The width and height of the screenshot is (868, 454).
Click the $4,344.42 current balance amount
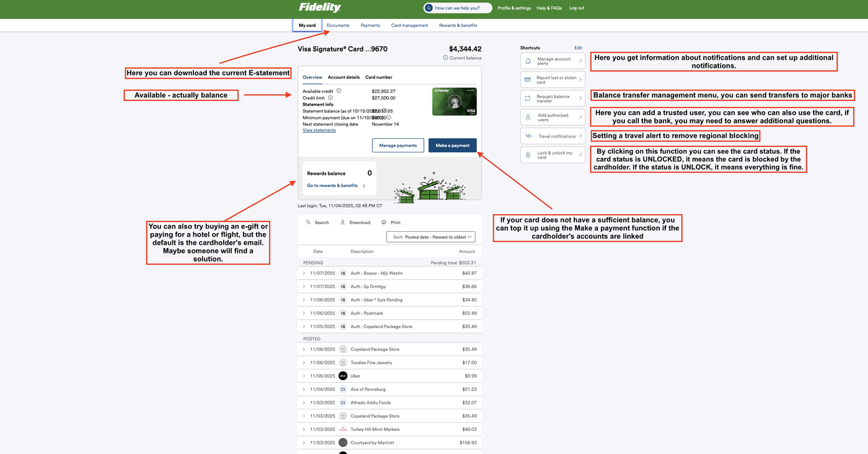tap(465, 49)
